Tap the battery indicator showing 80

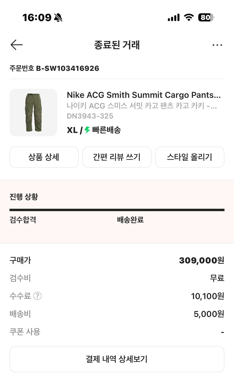point(206,17)
